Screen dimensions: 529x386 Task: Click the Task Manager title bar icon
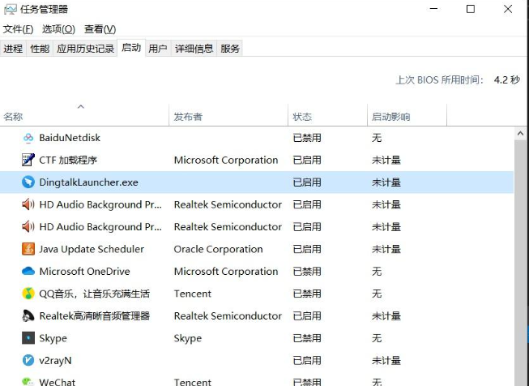pyautogui.click(x=10, y=9)
